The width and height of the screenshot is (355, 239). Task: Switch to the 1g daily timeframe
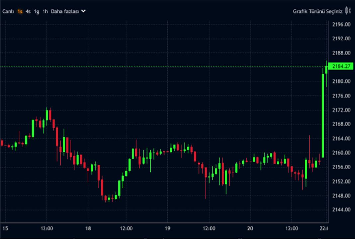[x=36, y=11]
